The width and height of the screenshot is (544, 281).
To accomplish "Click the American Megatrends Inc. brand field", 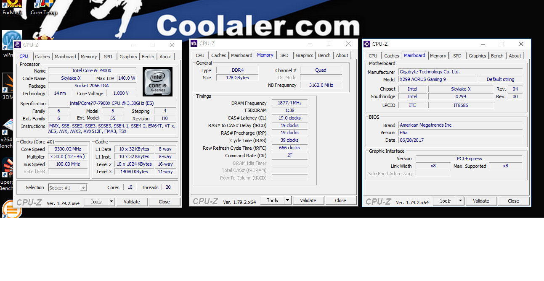I will coord(460,125).
